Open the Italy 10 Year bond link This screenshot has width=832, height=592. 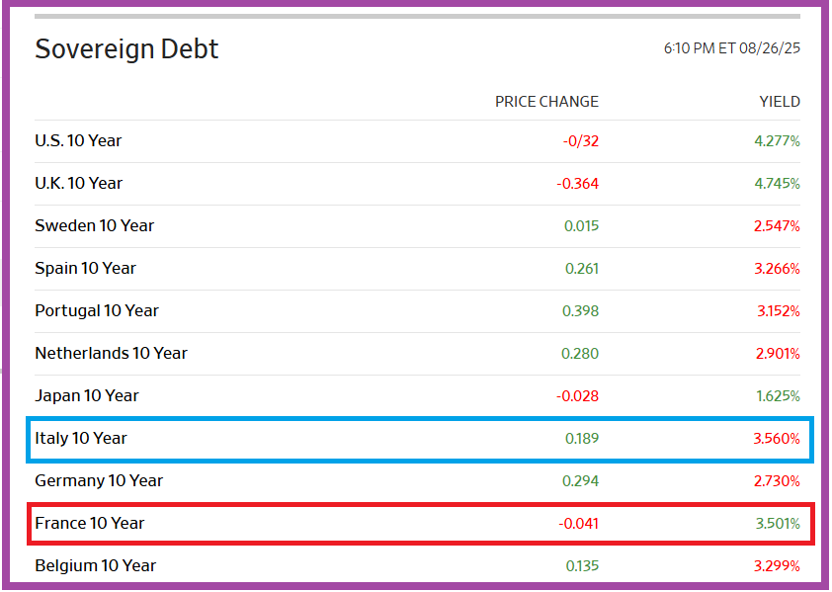pyautogui.click(x=80, y=438)
